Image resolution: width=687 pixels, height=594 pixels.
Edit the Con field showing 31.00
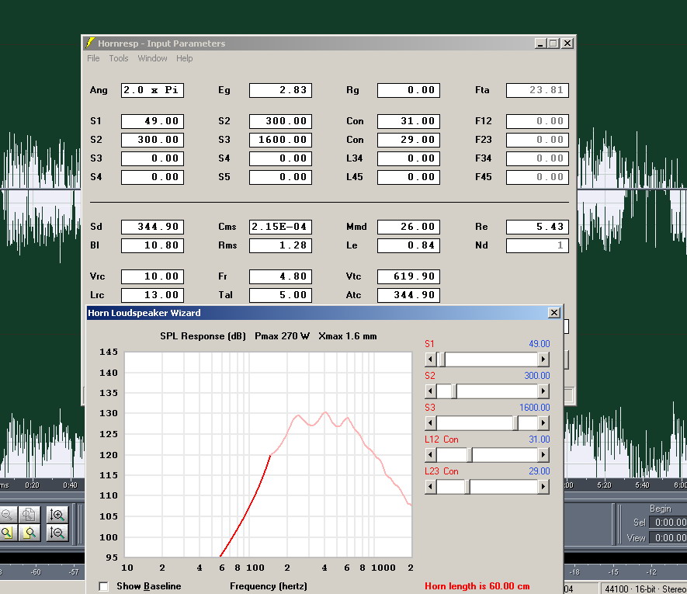pos(408,121)
